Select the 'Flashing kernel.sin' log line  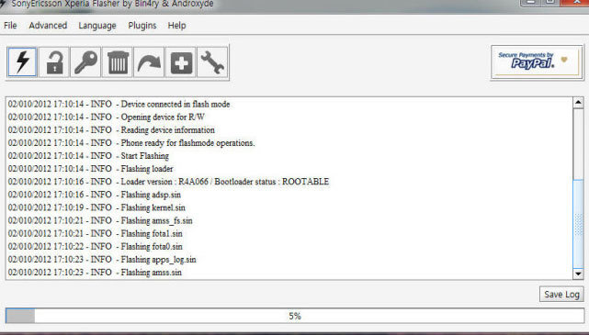[96, 207]
